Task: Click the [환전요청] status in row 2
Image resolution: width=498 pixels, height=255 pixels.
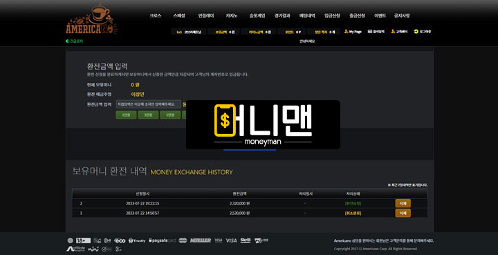Action: pos(353,203)
